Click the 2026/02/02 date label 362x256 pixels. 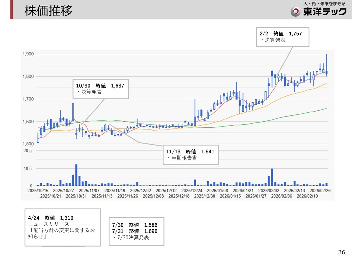(269, 191)
